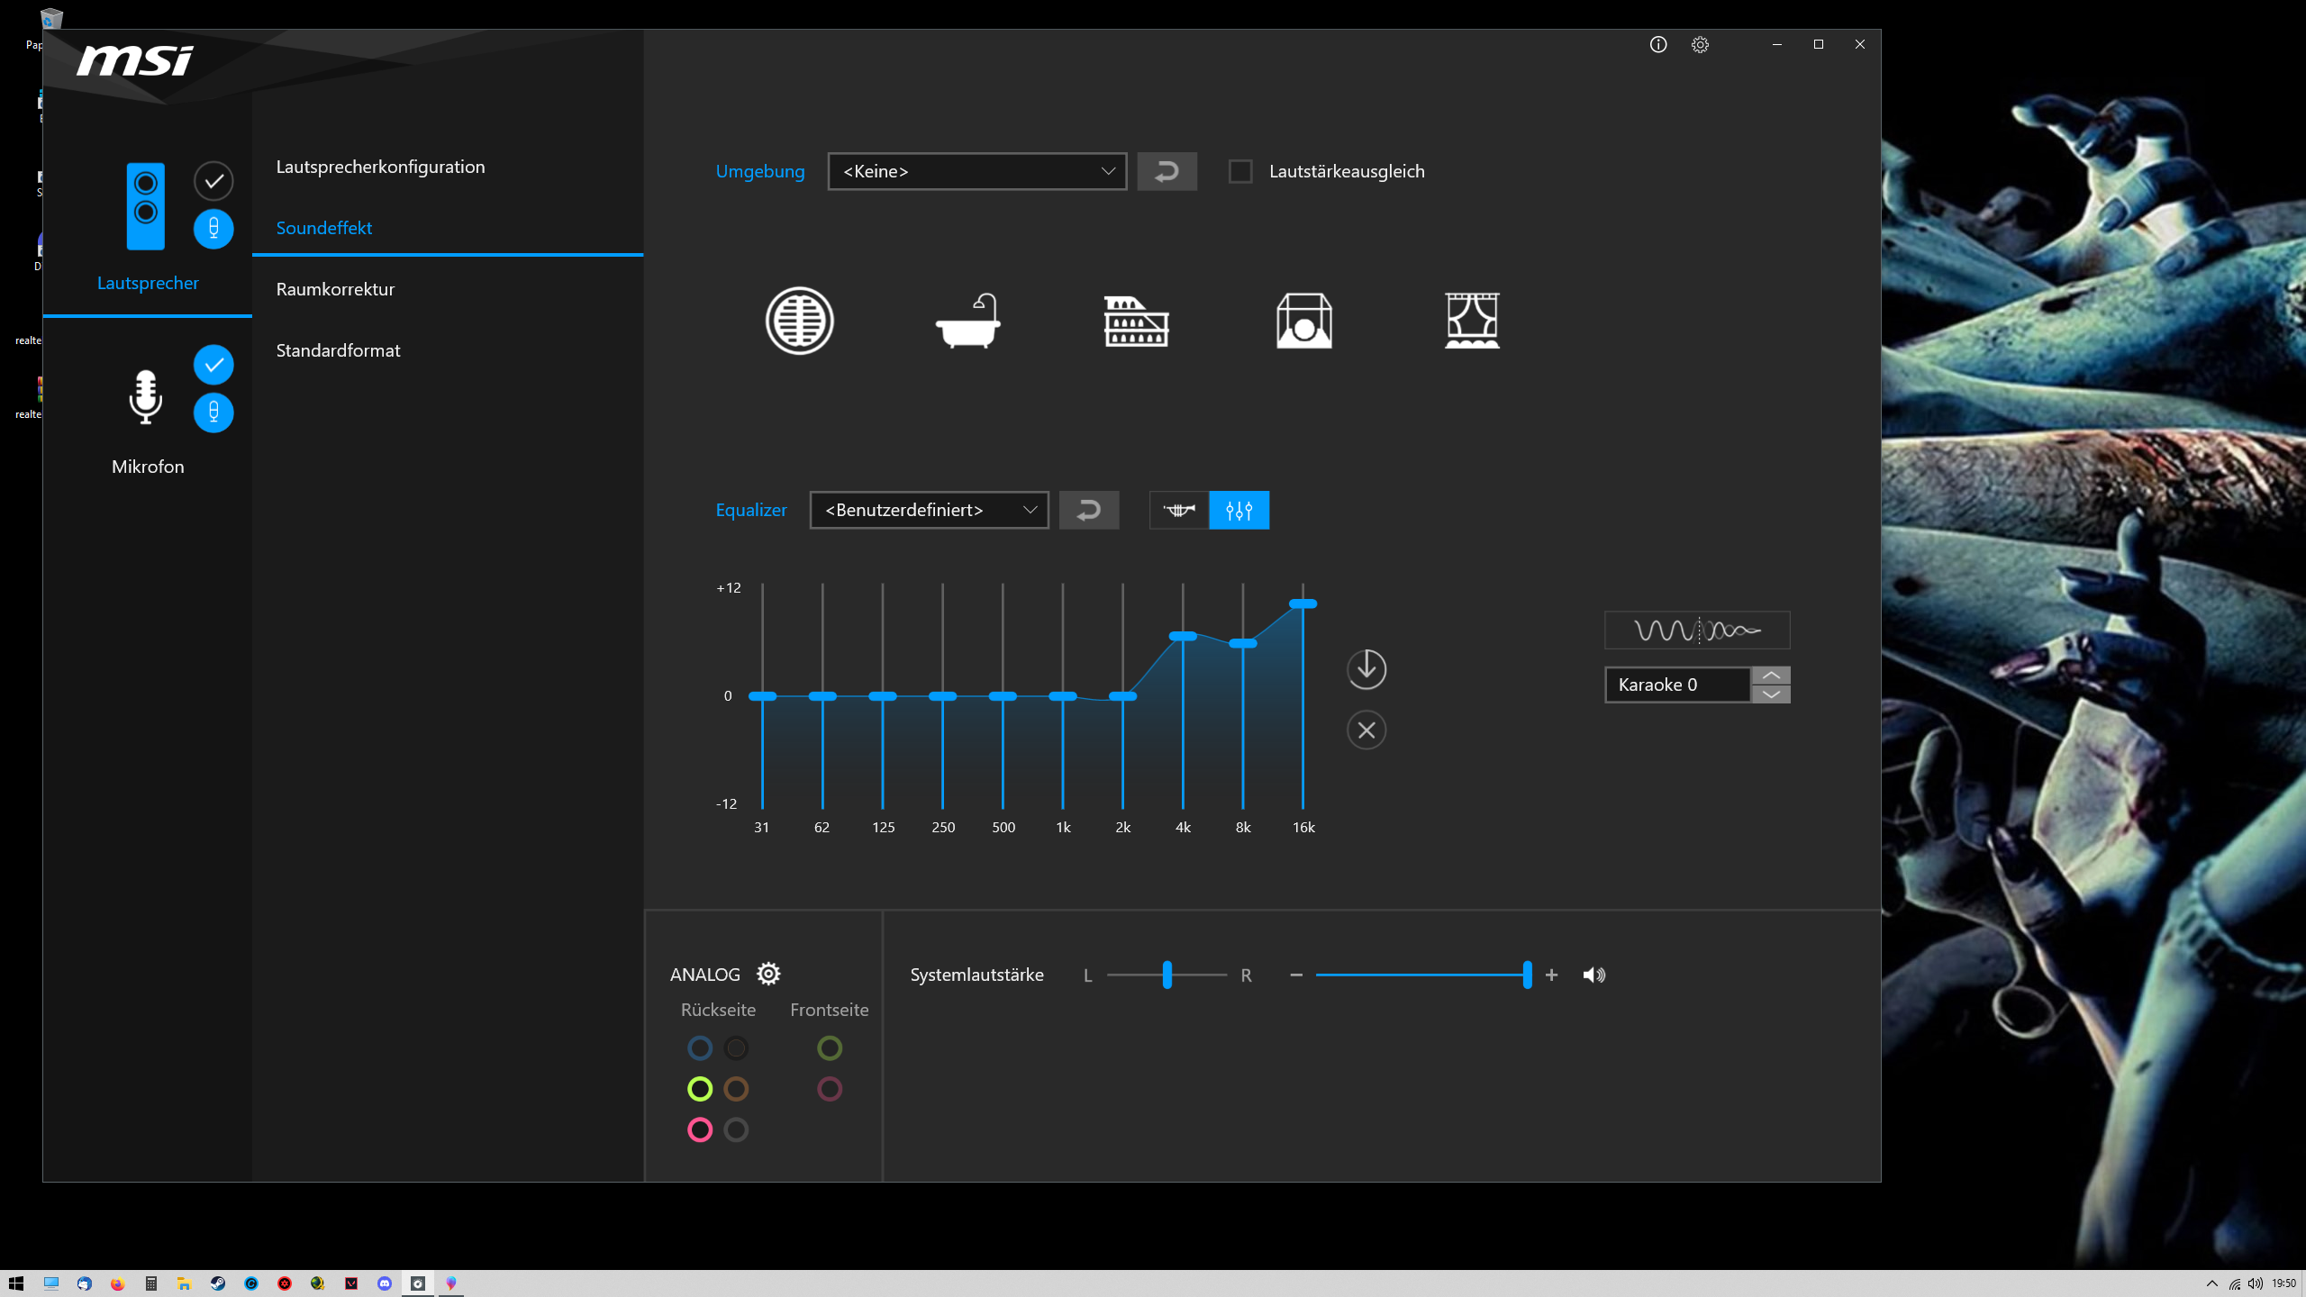Reset the Equalizer setting

(1088, 510)
